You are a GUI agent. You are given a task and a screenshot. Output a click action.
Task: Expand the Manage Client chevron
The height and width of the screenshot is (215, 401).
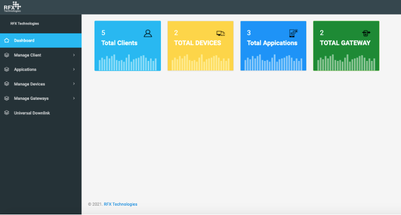(x=74, y=55)
